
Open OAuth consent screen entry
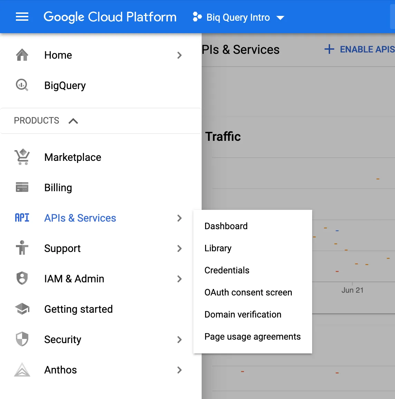tap(248, 292)
